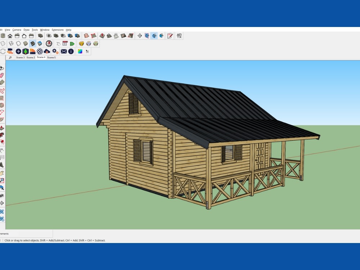Click the green tree vegetation toolbar icon
The image size is (360, 270).
point(26,51)
